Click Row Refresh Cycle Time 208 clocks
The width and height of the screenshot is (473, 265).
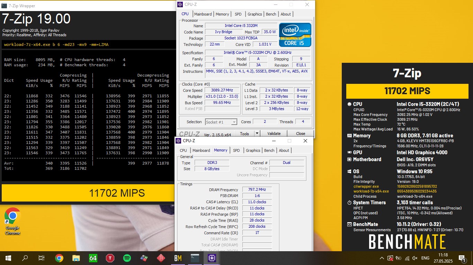(257, 227)
